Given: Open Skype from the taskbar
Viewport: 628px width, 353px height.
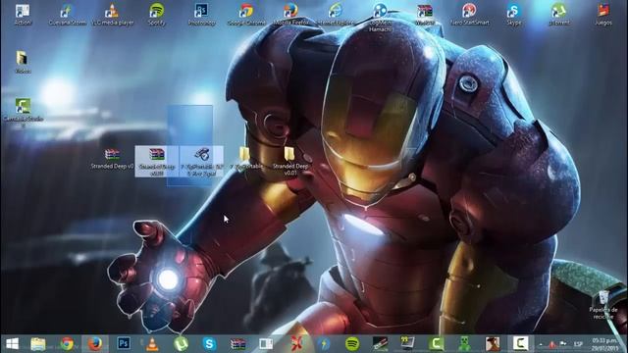Looking at the screenshot, I should pyautogui.click(x=209, y=344).
